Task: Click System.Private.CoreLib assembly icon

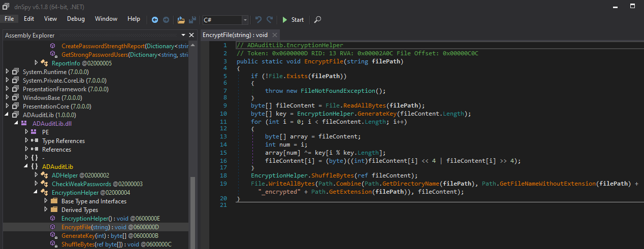Action: 15,80
